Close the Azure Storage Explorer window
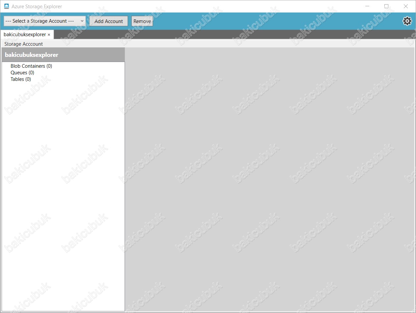Screen dimensions: 416x313 [406, 6]
